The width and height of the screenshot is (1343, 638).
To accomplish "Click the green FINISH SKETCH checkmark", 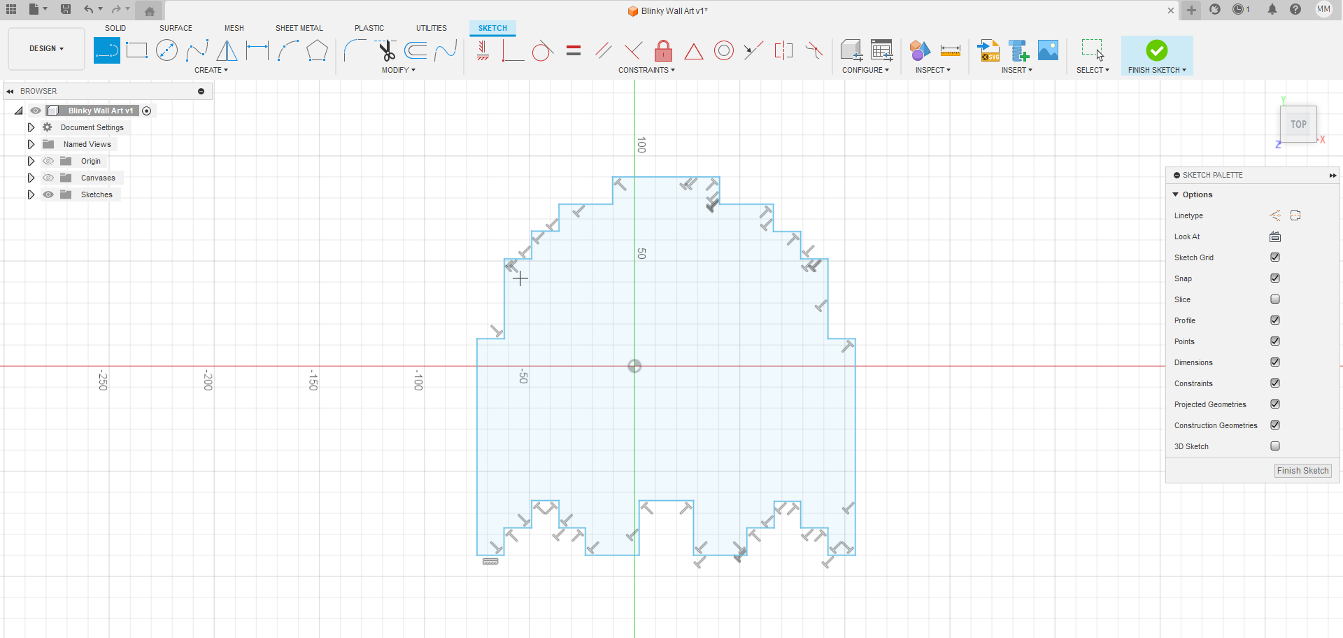I will [1157, 50].
